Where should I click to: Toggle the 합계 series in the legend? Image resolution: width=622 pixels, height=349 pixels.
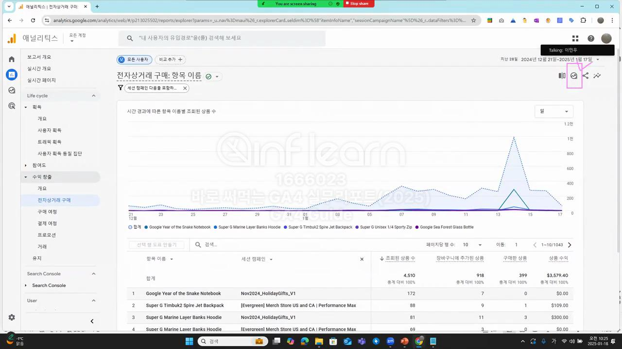click(135, 227)
